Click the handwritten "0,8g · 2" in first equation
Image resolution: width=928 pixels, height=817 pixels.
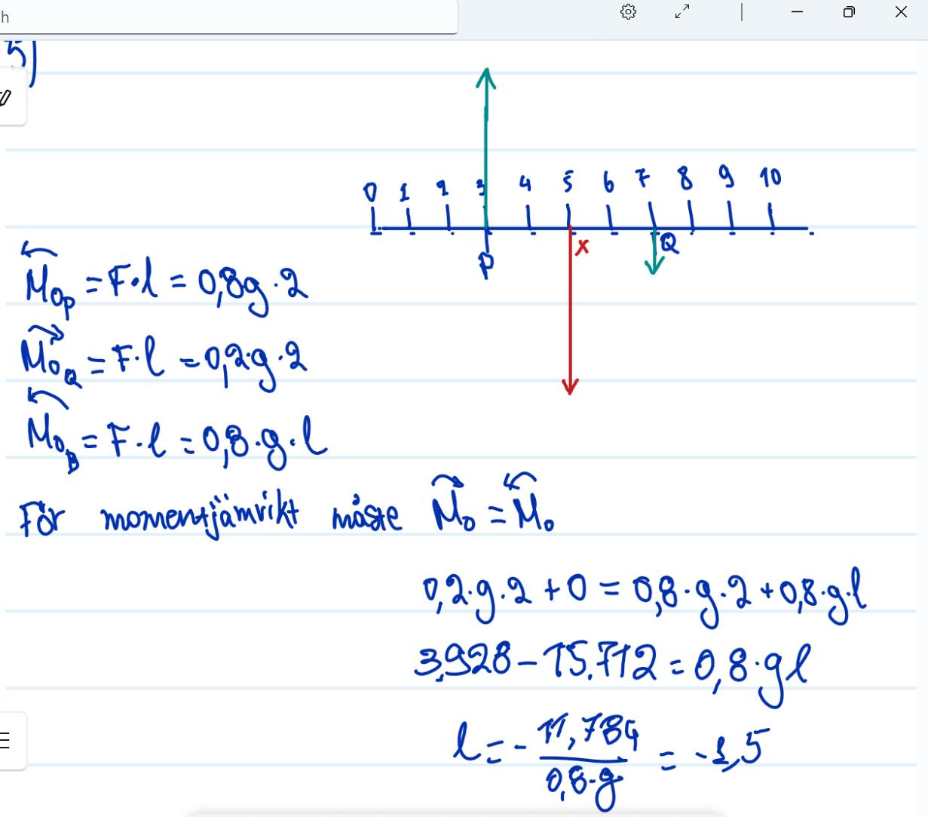(253, 284)
